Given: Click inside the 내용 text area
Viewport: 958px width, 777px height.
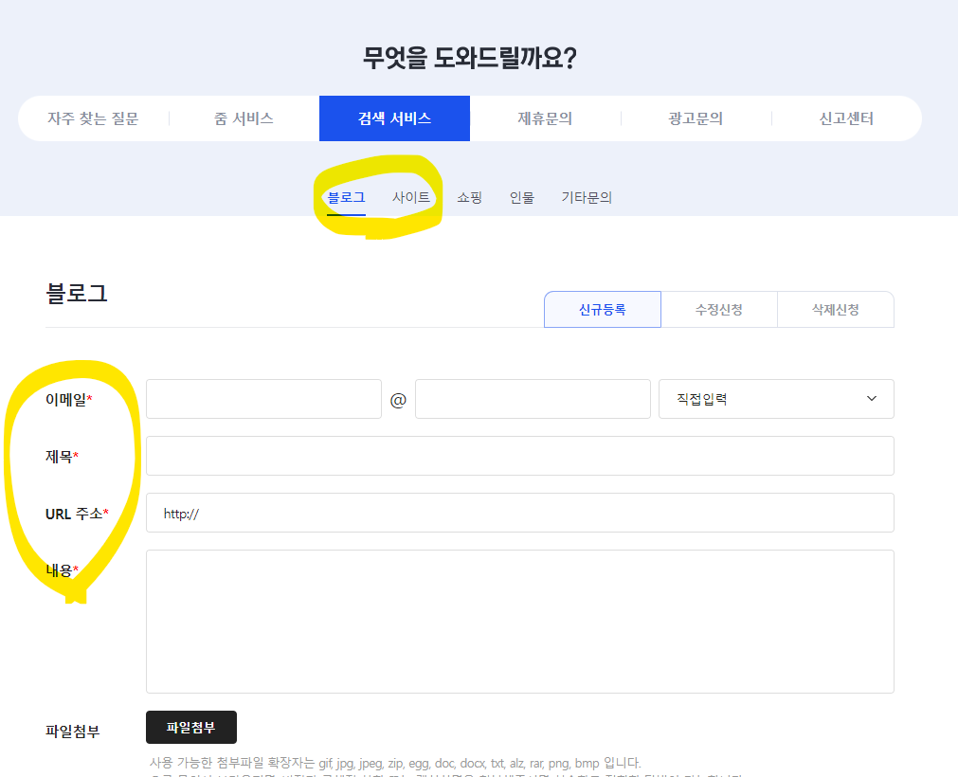Looking at the screenshot, I should (x=518, y=621).
